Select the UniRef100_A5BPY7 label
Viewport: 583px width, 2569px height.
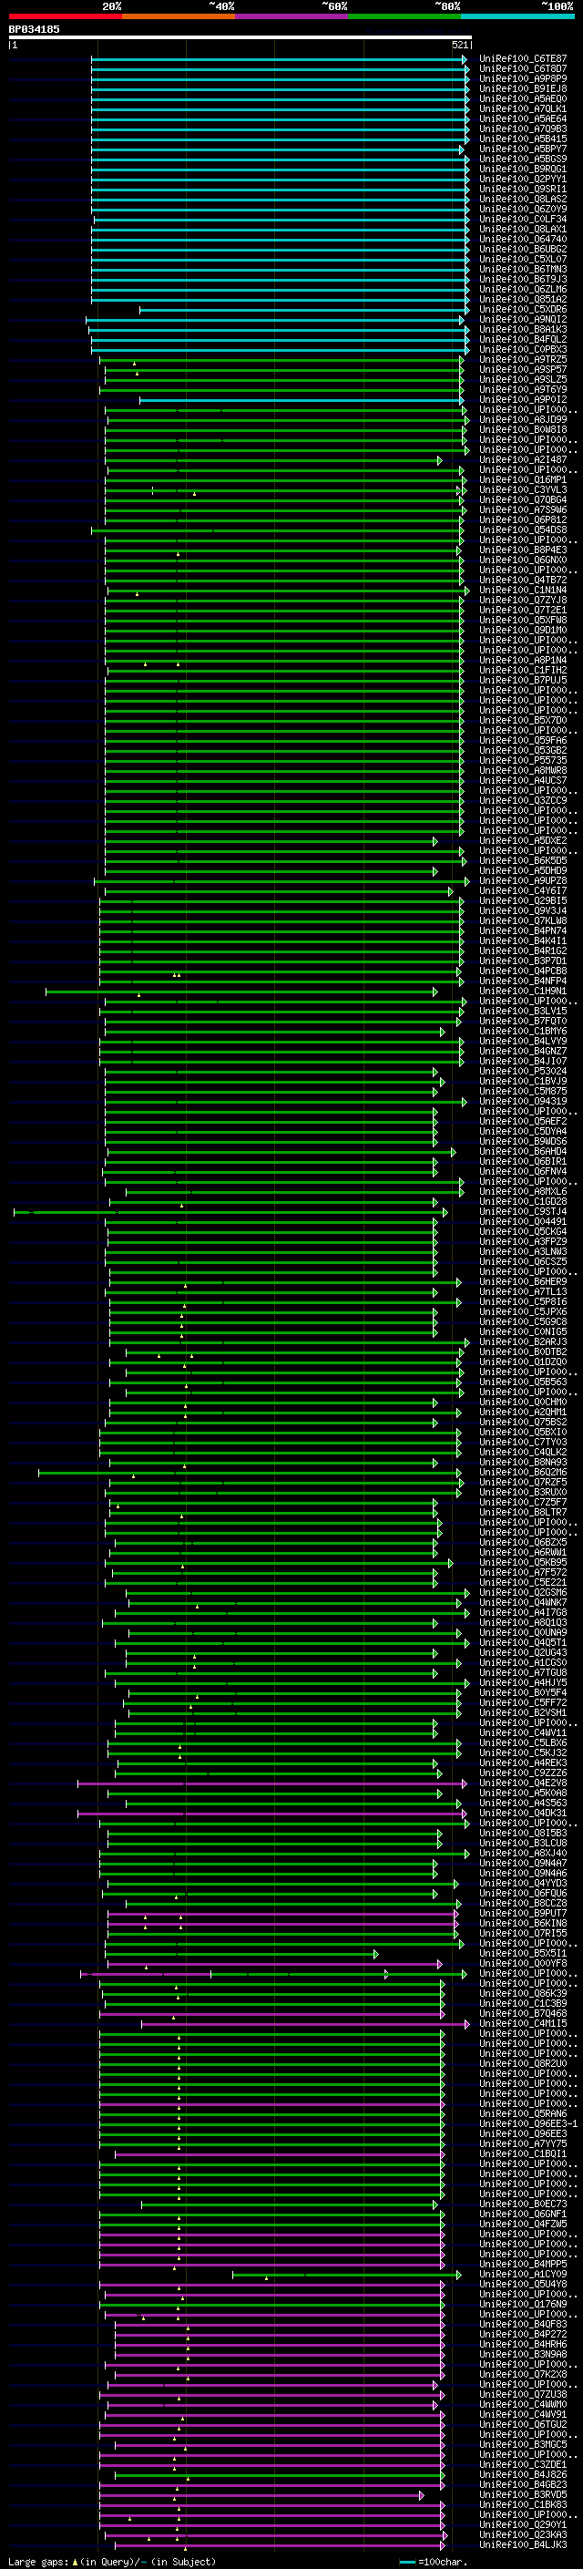tap(523, 149)
